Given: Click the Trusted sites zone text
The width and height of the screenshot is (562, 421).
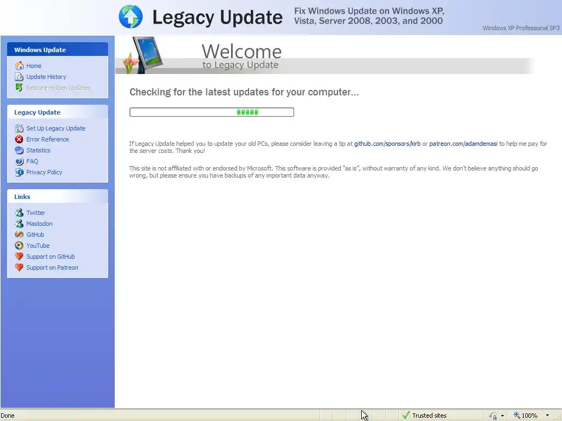Looking at the screenshot, I should (429, 416).
